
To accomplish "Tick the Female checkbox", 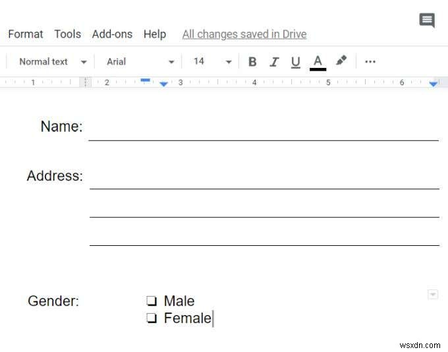I will click(152, 318).
